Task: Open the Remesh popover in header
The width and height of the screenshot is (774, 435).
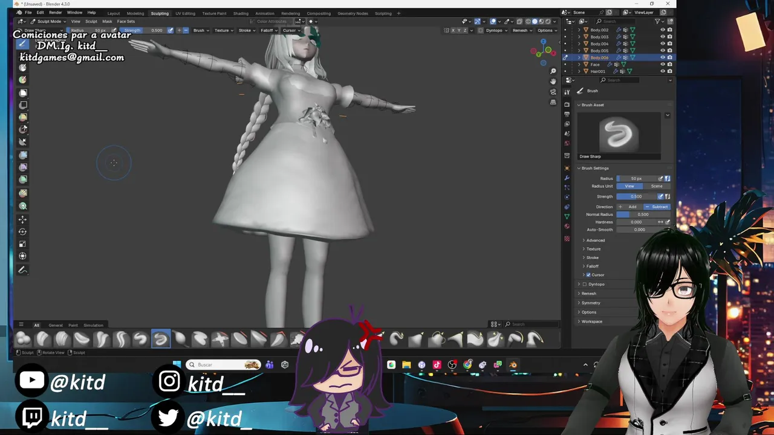Action: 521,30
